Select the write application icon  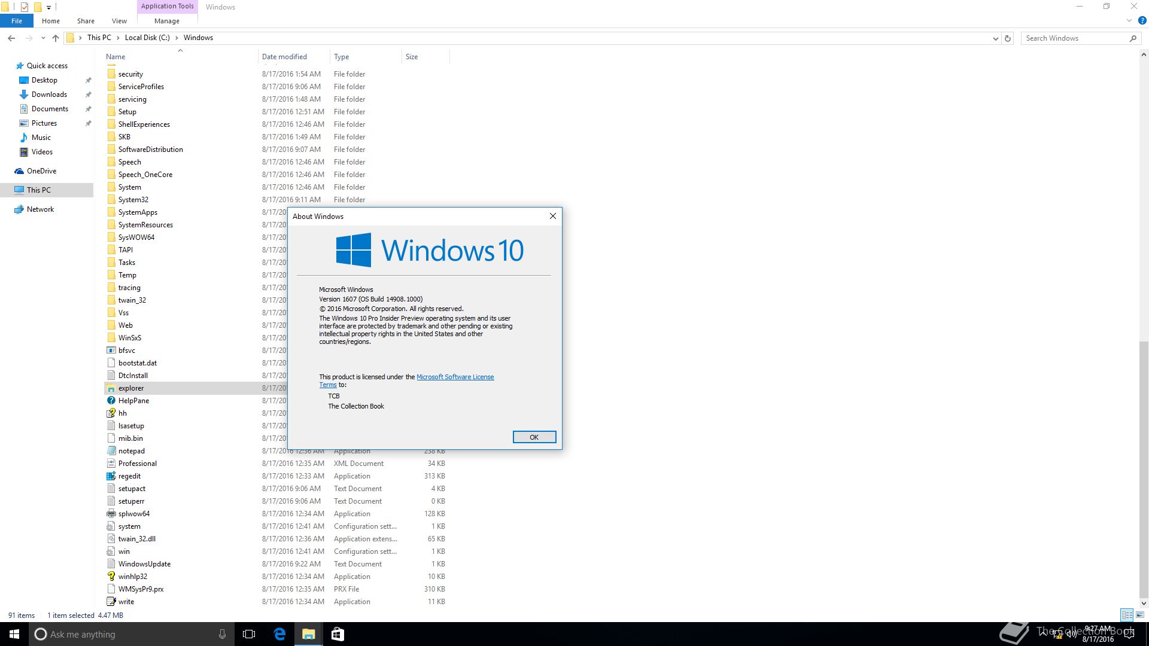[111, 602]
